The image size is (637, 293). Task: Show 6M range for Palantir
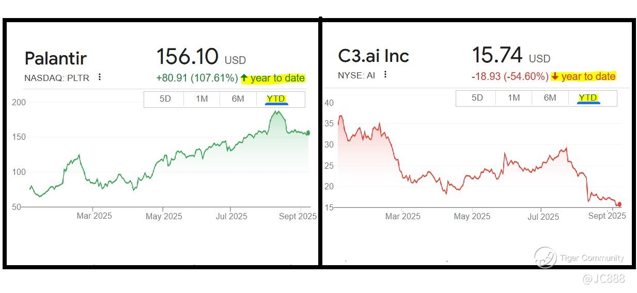click(x=238, y=99)
